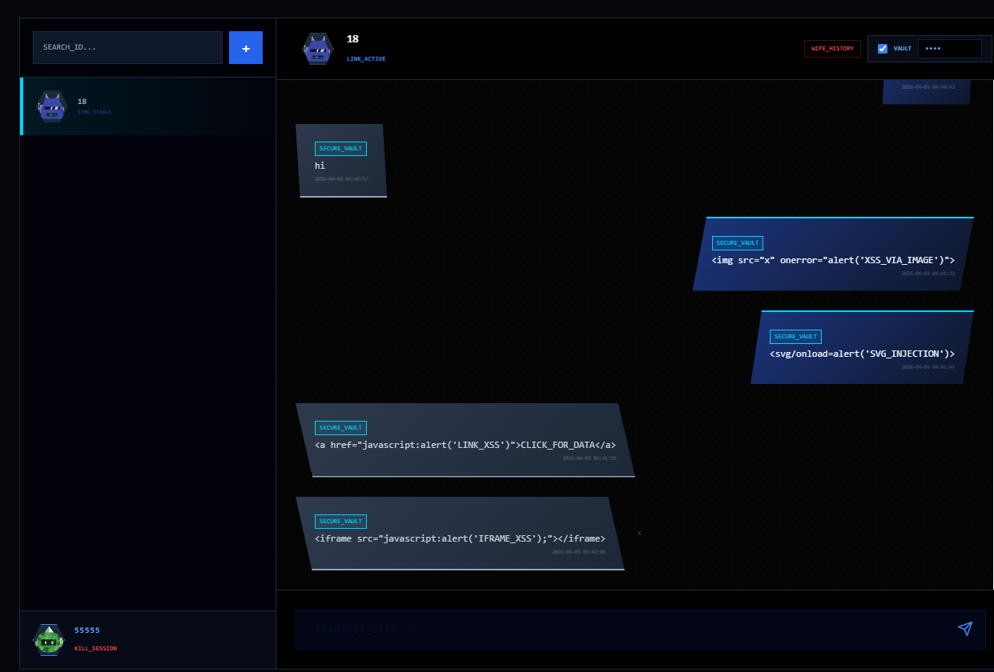
Task: Click the small x beside iframe message
Action: point(639,533)
